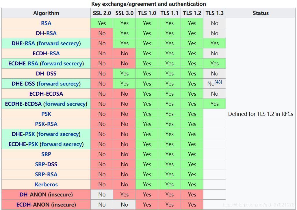
Task: Open footnote reference [48]
Action: (x=218, y=82)
